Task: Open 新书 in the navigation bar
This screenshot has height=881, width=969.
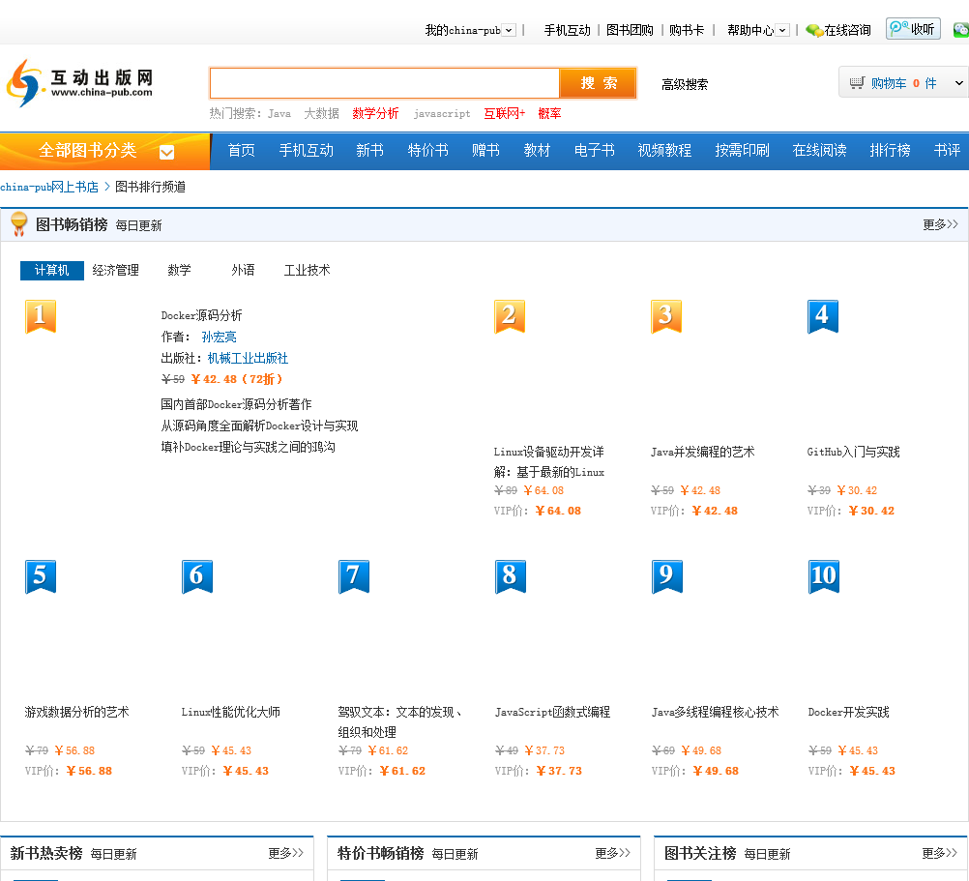Action: [369, 150]
